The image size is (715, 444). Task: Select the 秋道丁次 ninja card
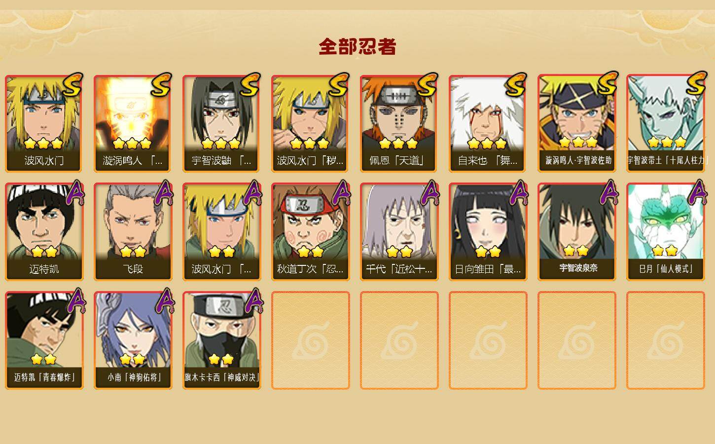tap(311, 232)
